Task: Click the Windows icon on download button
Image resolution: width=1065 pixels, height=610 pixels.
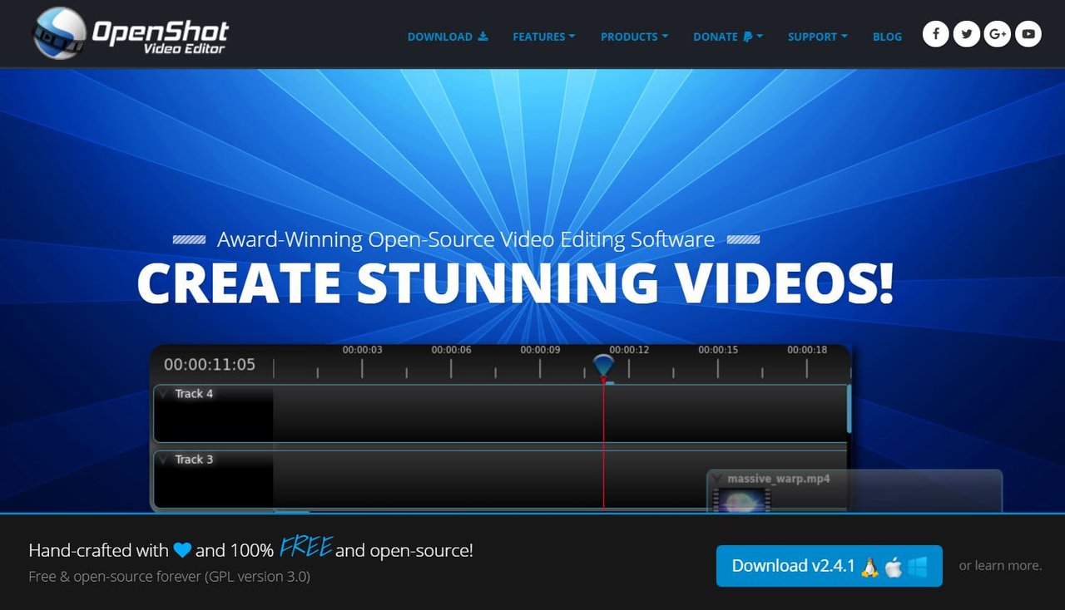Action: pyautogui.click(x=918, y=567)
